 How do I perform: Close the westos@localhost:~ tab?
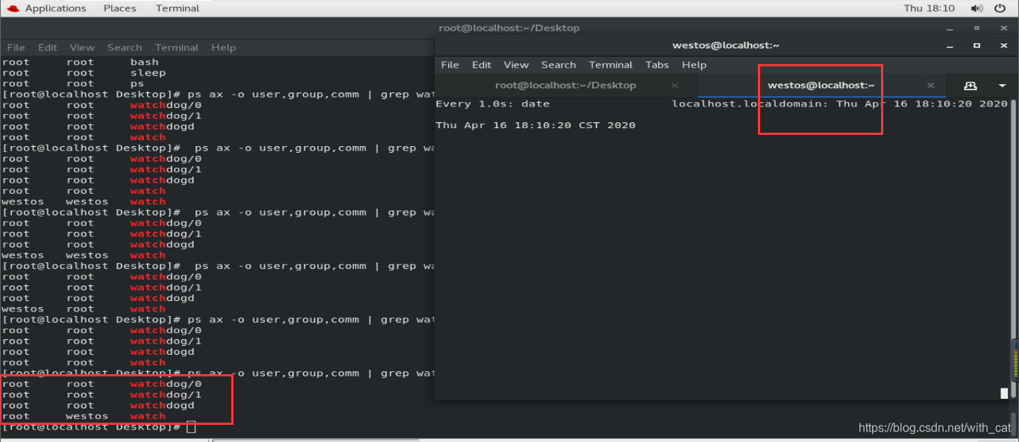(931, 85)
